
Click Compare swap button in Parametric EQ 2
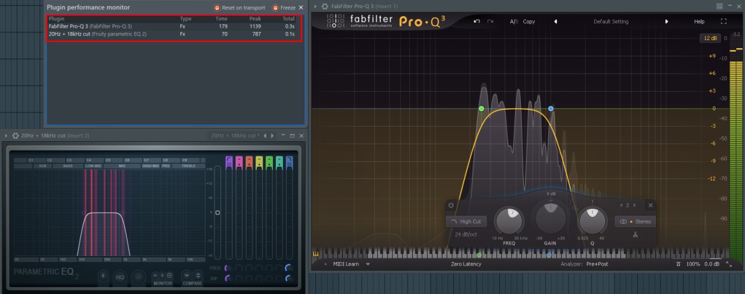click(197, 275)
